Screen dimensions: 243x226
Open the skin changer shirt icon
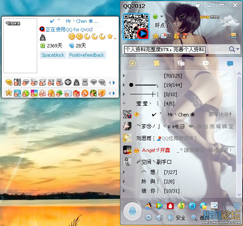[197, 6]
